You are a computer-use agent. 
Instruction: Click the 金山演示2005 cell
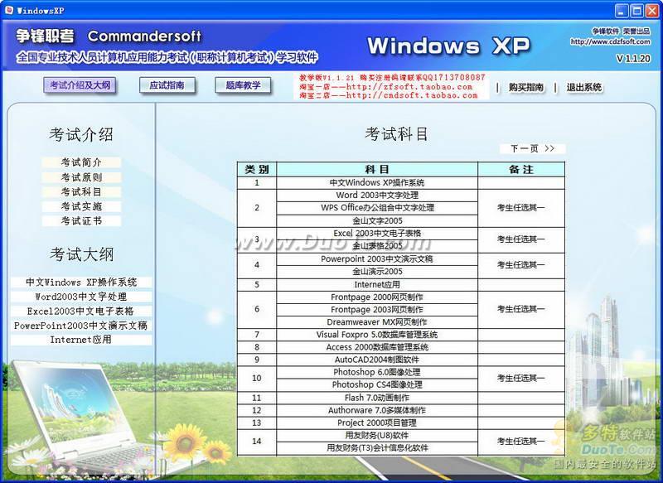point(377,272)
